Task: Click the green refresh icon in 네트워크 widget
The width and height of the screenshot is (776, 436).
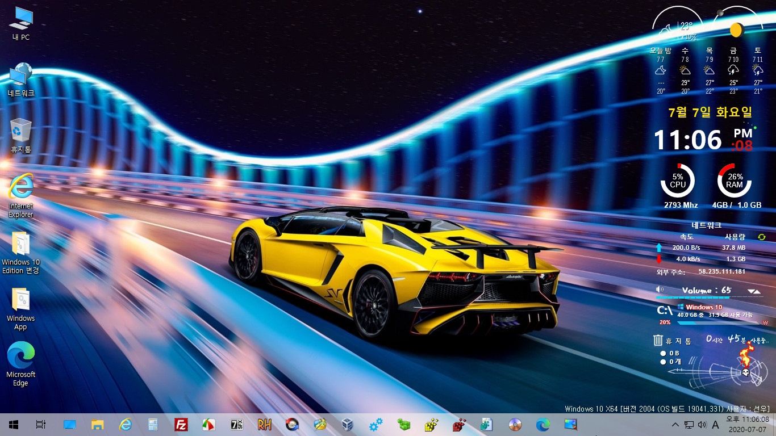Action: coord(762,237)
